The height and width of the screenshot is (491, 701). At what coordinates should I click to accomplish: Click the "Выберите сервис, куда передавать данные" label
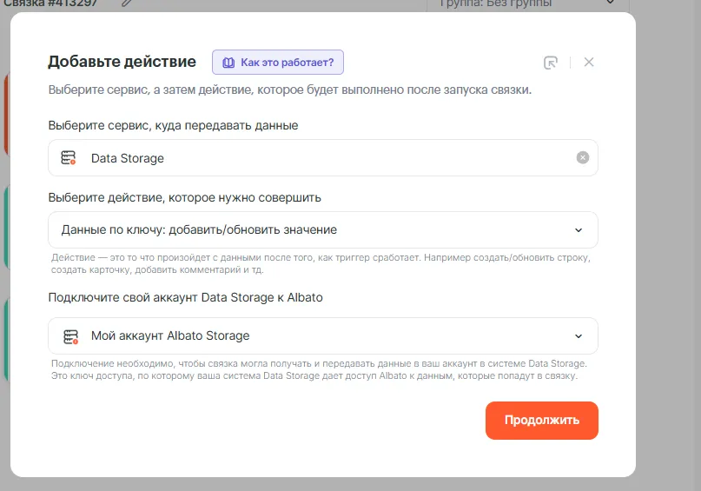click(x=173, y=125)
